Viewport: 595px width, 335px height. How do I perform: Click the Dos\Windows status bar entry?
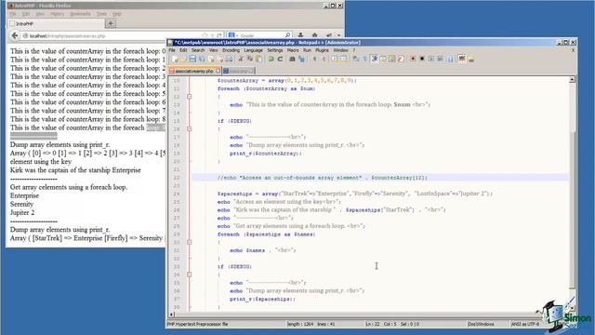point(482,324)
